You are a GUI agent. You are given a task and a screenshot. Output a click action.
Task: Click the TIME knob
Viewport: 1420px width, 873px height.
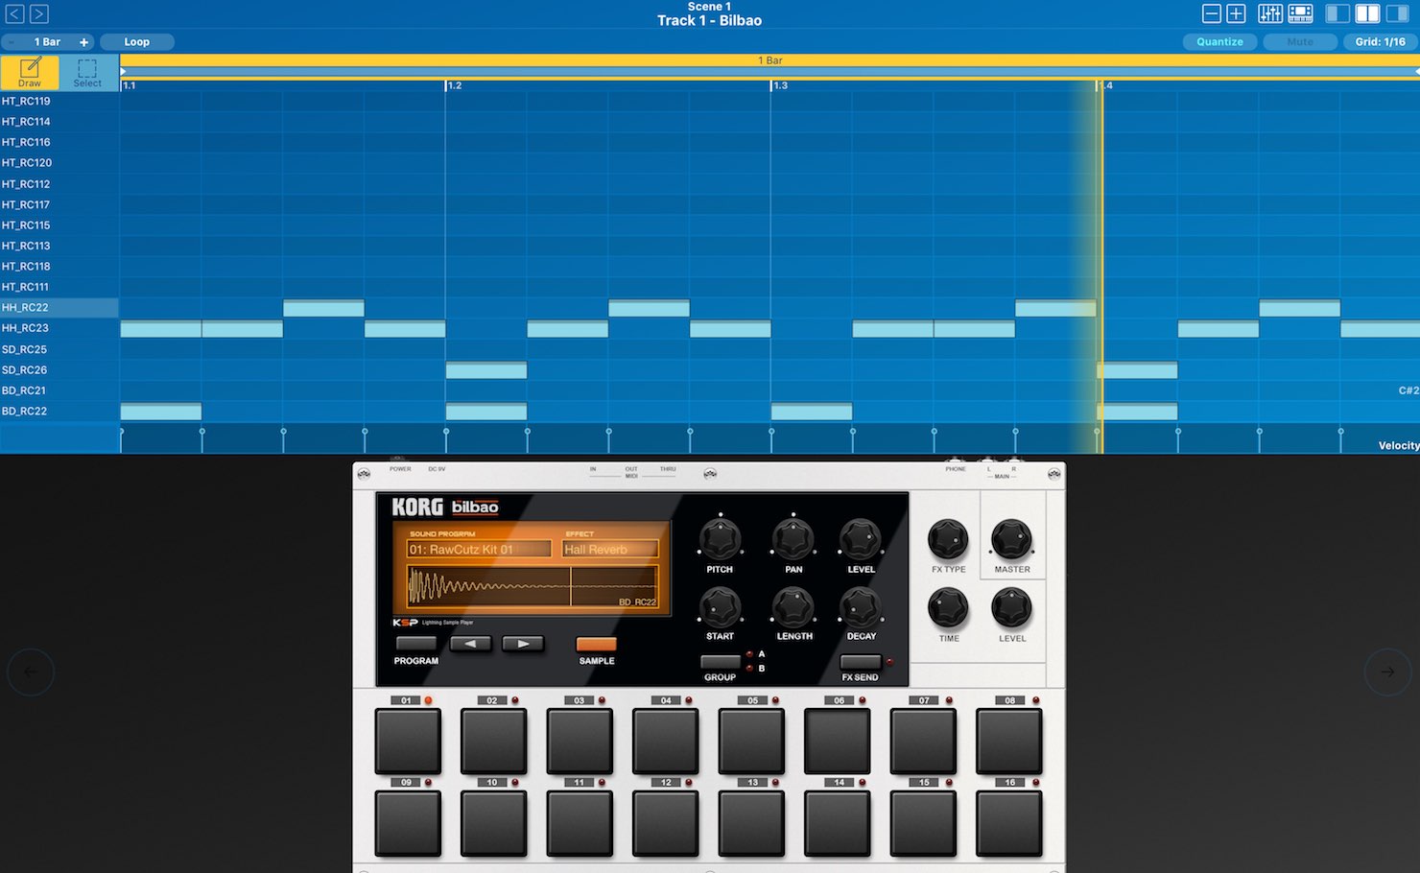948,607
